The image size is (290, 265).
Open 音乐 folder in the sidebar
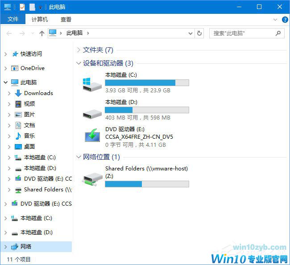coord(29,136)
